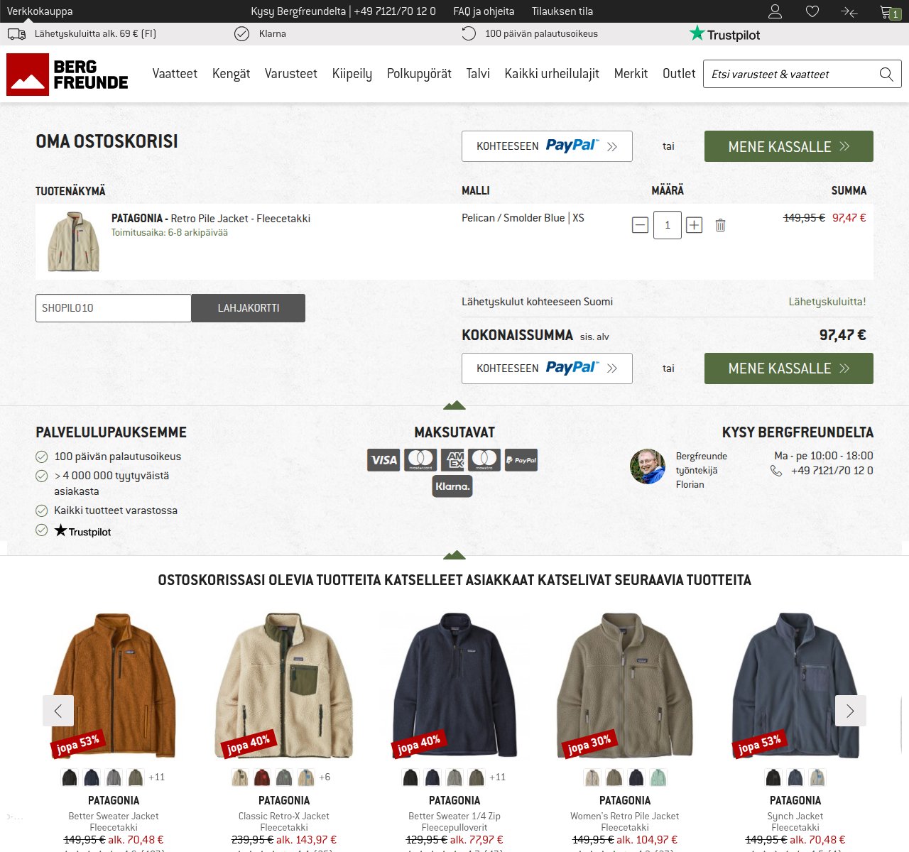Click the Klarna checkmark icon in top bar

[x=242, y=34]
